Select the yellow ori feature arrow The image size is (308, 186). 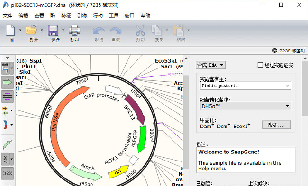pos(118,171)
